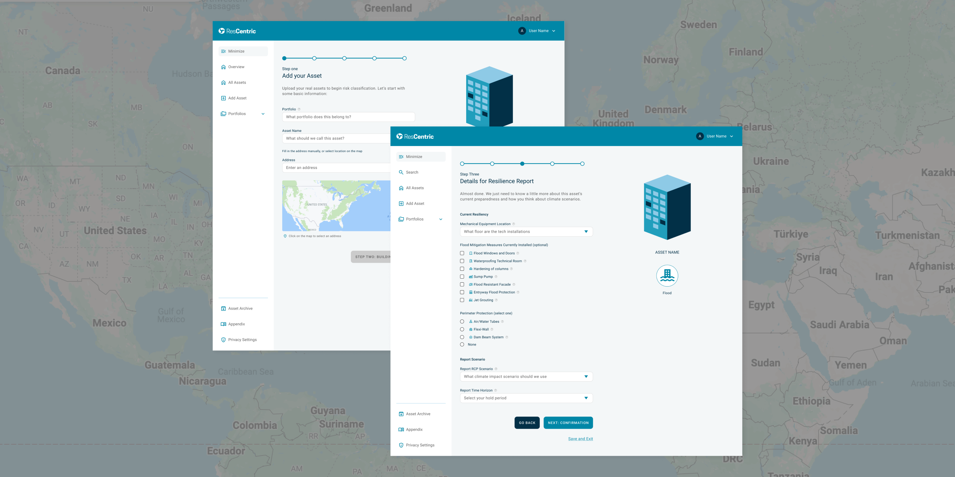Screen dimensions: 955x477
Task: Click the Flood hazard icon under Asset Name
Action: (x=667, y=276)
